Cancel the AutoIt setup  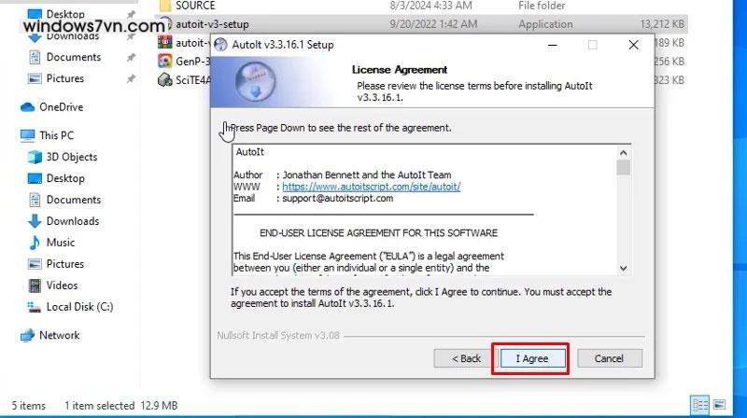point(610,358)
